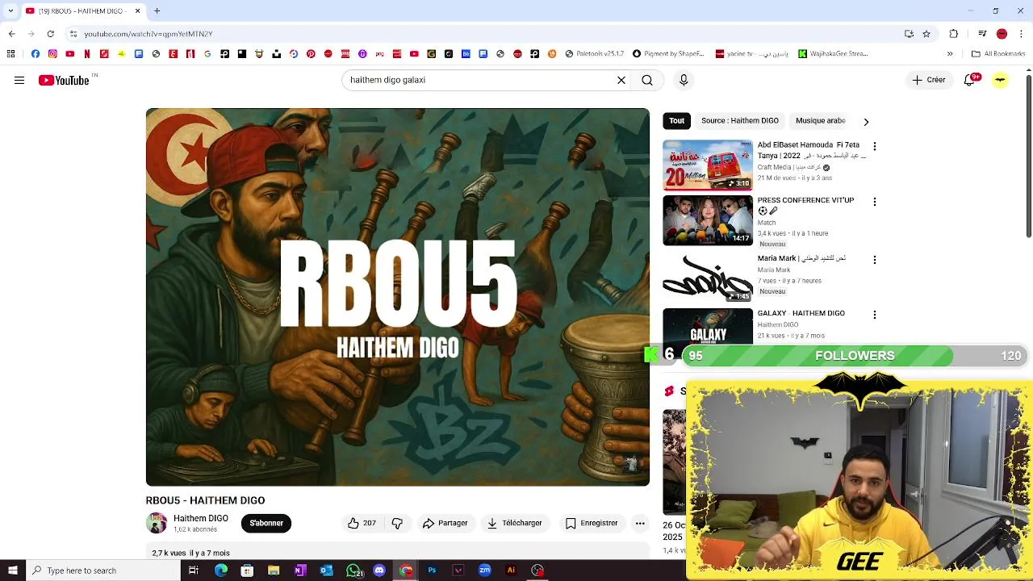
Task: Select Source : Haithem DIGO chip
Action: [x=740, y=120]
